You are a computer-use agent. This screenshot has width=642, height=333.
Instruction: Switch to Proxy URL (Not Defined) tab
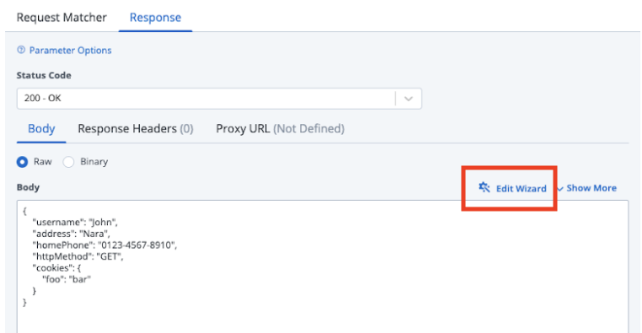coord(280,129)
